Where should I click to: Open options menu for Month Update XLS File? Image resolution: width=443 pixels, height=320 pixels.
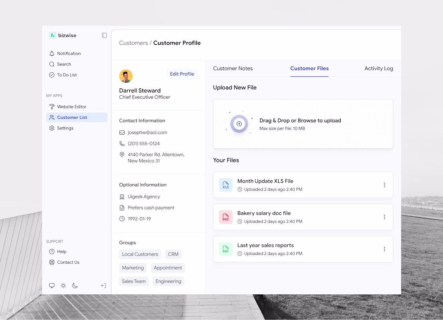(x=384, y=185)
